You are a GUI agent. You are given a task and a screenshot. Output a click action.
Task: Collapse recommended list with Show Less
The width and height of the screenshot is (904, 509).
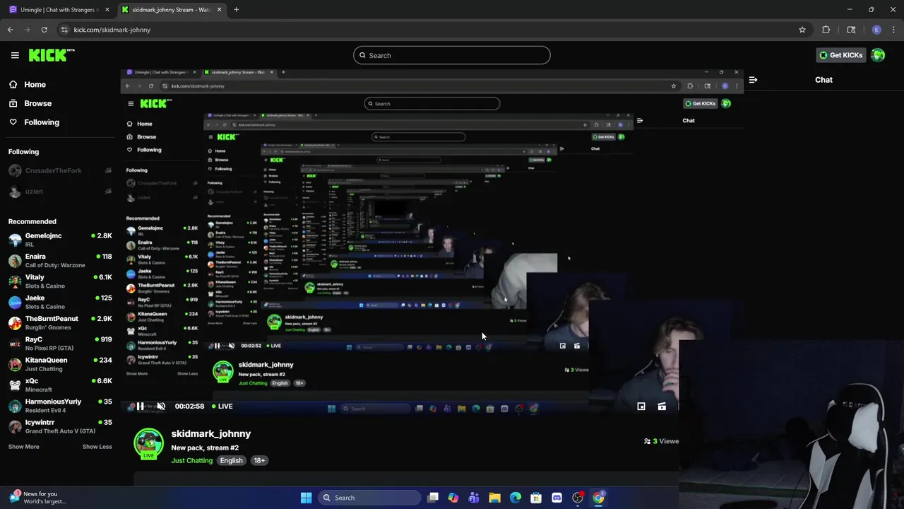(x=97, y=447)
